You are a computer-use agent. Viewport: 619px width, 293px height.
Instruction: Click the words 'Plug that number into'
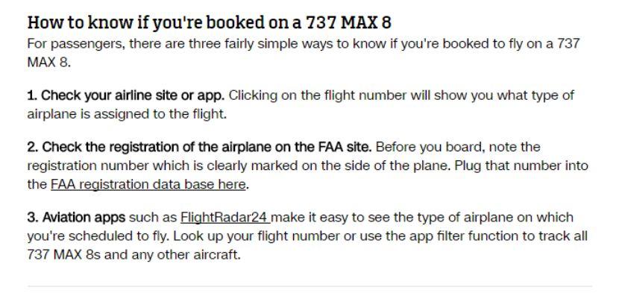(x=521, y=166)
